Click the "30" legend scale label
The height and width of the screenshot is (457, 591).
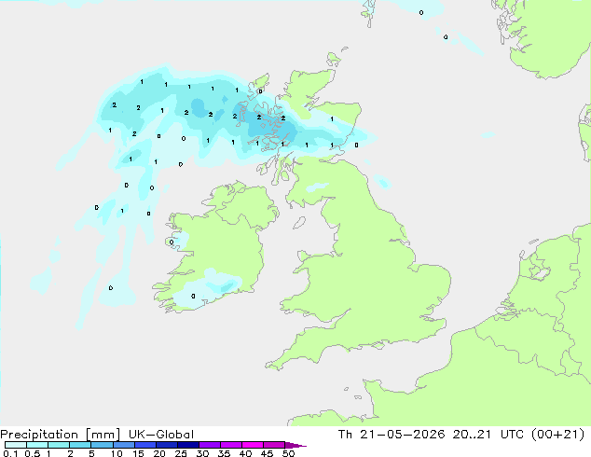(x=202, y=453)
